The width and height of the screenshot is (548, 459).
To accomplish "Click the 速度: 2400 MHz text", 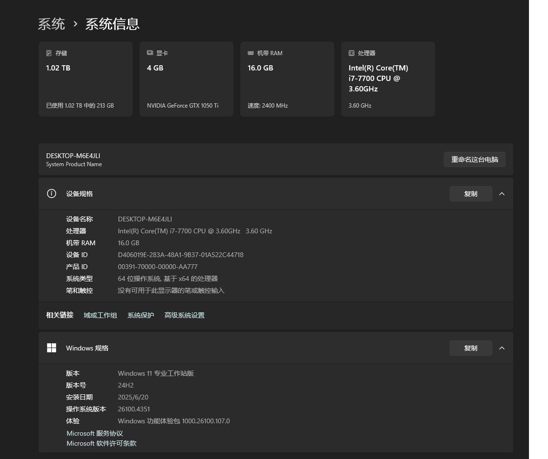I will [268, 105].
